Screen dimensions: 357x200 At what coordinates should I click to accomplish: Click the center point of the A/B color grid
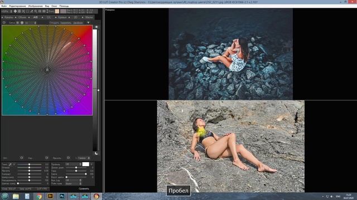tap(47, 70)
